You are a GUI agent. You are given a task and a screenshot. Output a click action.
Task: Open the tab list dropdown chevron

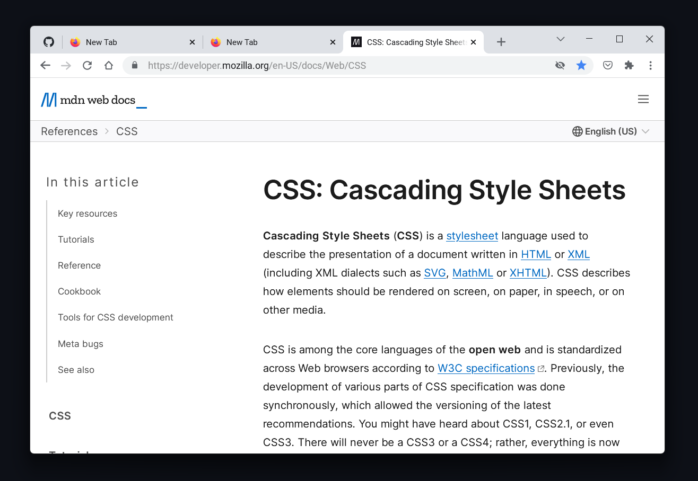pyautogui.click(x=560, y=39)
